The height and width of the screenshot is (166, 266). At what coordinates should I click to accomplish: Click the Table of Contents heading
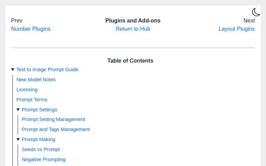tap(130, 61)
